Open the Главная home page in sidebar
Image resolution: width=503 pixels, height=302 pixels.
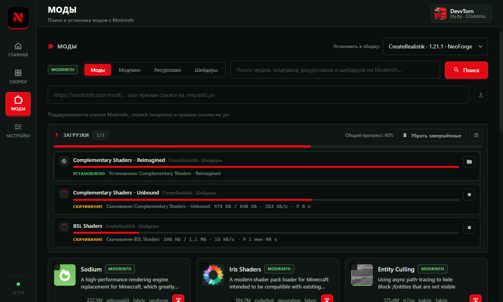[18, 49]
